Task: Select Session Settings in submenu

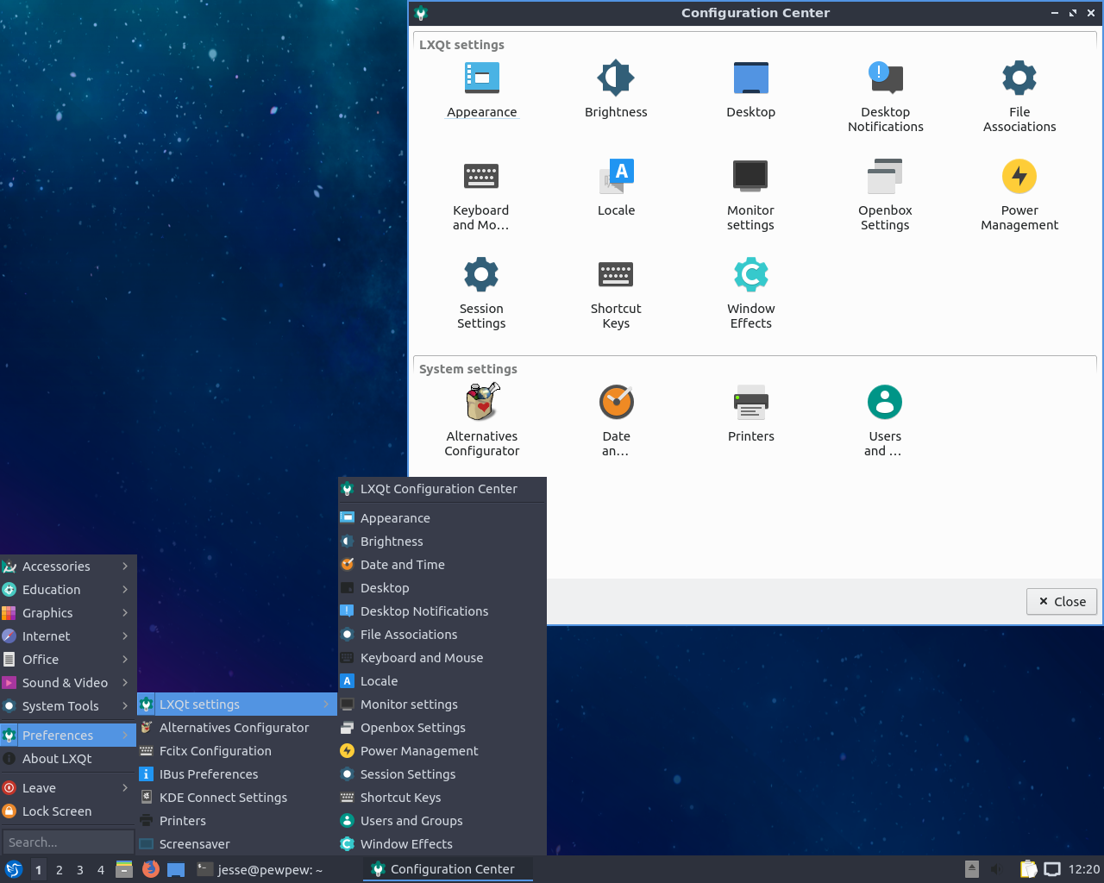Action: 442,774
